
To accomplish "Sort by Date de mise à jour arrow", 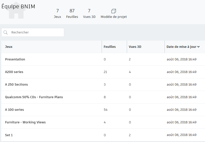I will [199, 47].
